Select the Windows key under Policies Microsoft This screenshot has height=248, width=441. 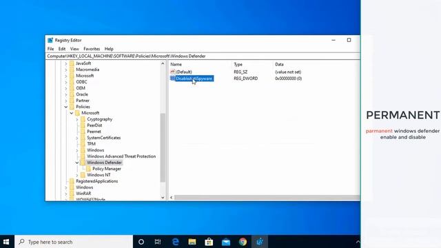(95, 150)
